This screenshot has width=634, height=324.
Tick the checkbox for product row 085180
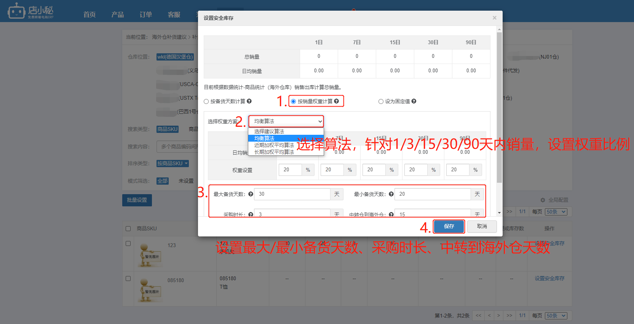tap(128, 279)
